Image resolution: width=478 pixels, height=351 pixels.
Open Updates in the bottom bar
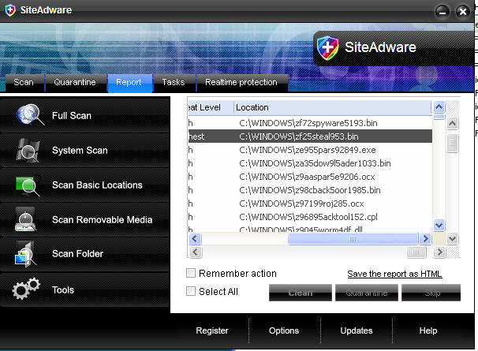(357, 330)
